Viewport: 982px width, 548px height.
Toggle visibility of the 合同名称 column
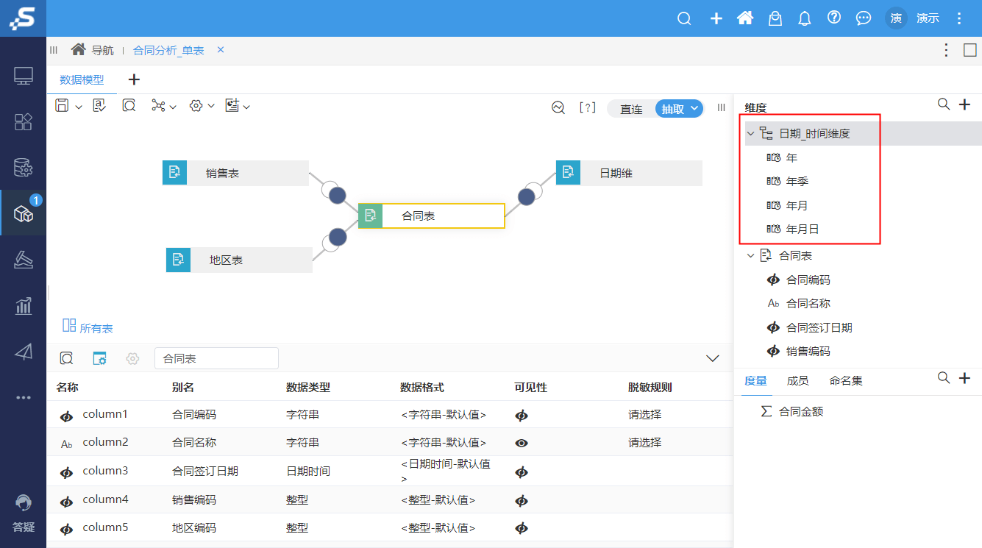pos(522,443)
